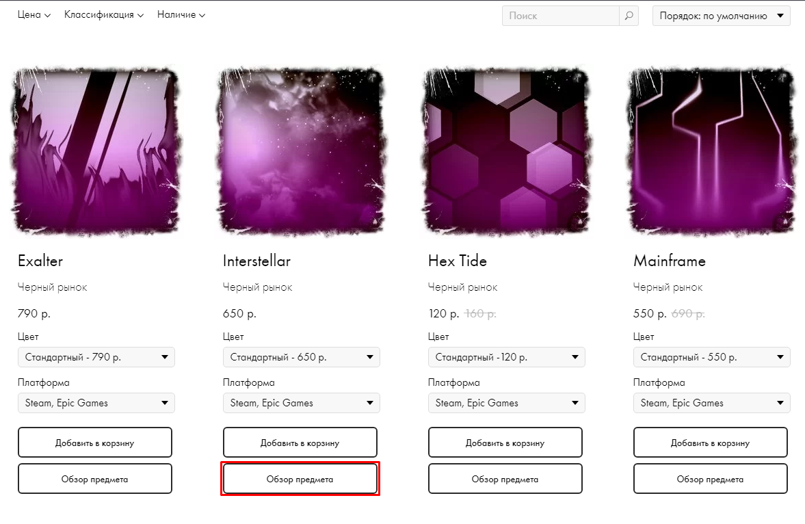
Task: Open the Hex Tide item overview
Action: (505, 479)
